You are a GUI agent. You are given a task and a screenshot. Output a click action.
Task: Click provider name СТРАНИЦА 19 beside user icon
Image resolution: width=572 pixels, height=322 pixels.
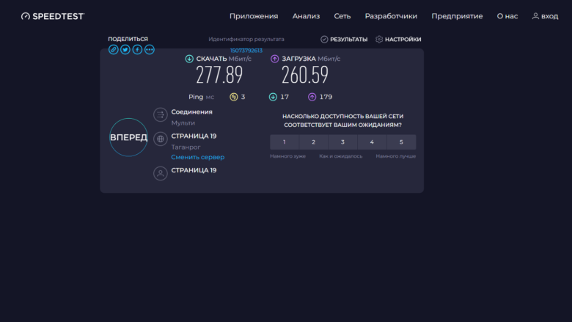(x=194, y=170)
